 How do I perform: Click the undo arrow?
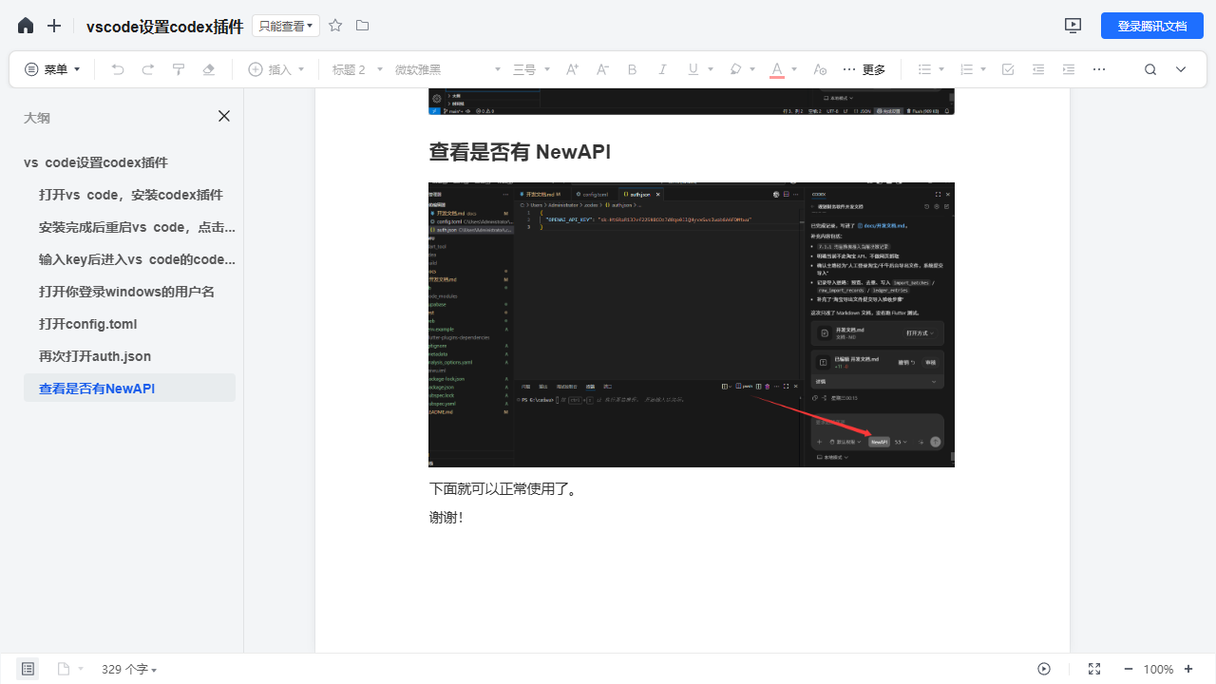[118, 69]
